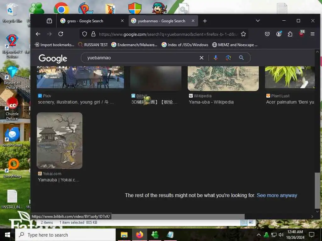The width and height of the screenshot is (322, 241).
Task: Open the Chuzzle Deluxe desktop shortcut
Action: (x=12, y=109)
